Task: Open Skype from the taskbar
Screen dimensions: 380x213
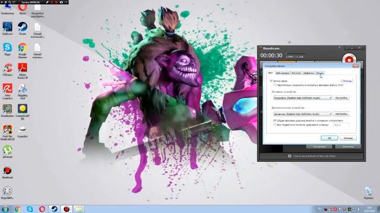Action: click(x=30, y=209)
